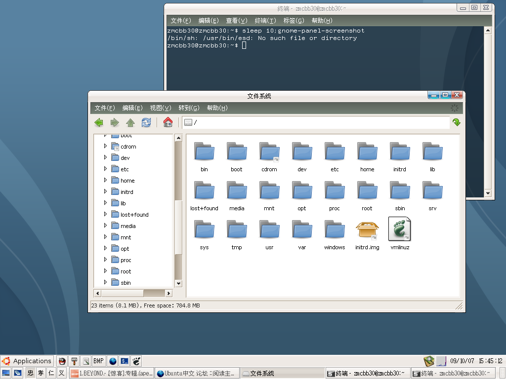
Task: Click the location path input field
Action: click(x=316, y=122)
